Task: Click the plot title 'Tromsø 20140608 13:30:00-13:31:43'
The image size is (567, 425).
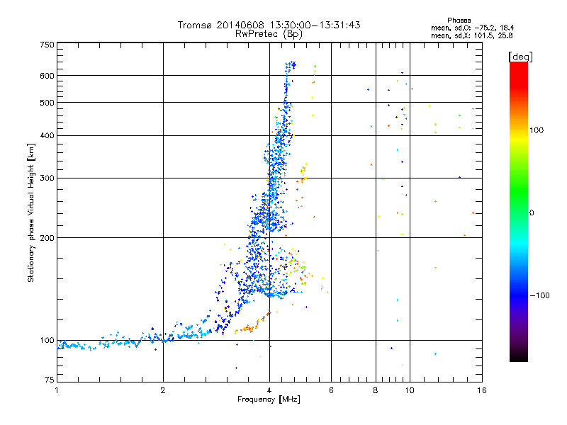Action: (x=269, y=25)
